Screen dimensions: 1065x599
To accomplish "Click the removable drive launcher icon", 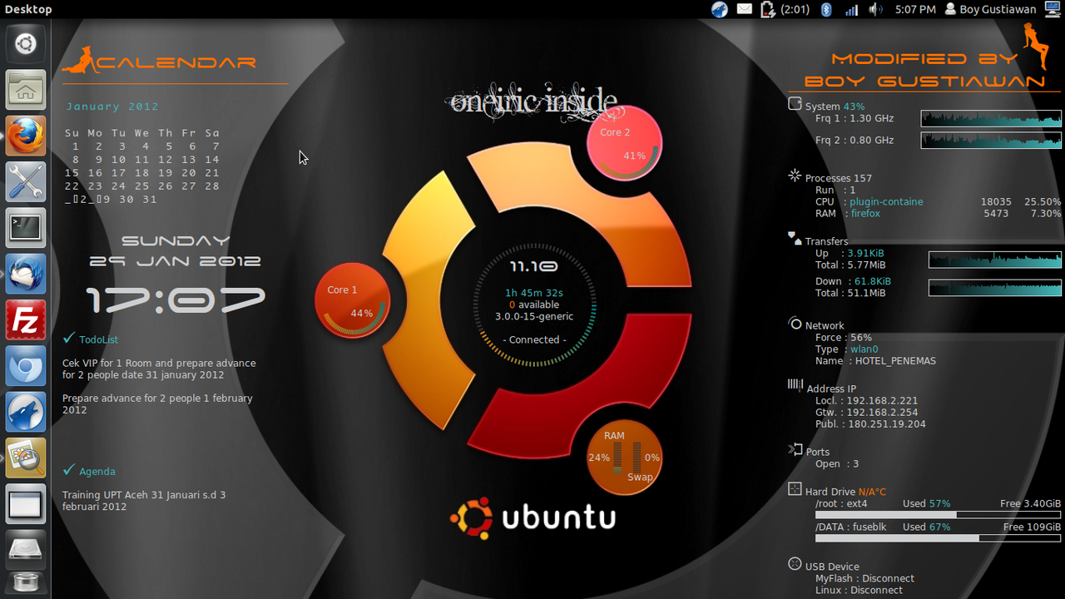I will tap(26, 548).
